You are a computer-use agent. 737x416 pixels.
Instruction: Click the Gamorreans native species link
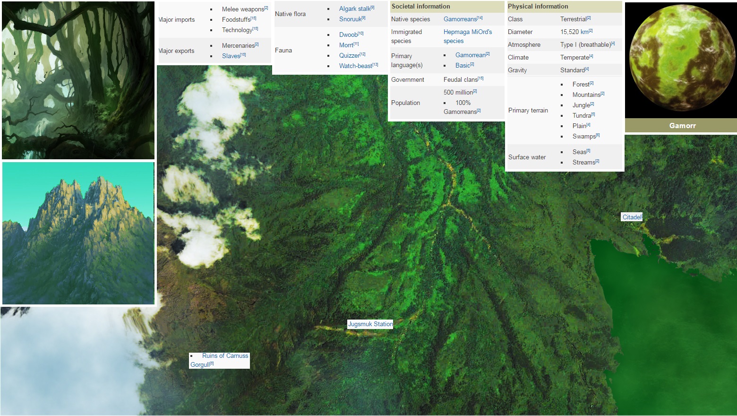point(460,19)
